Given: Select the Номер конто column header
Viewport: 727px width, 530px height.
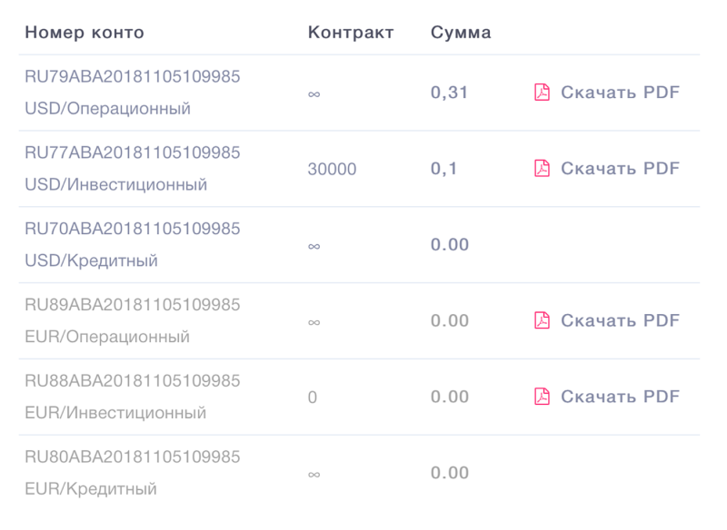Looking at the screenshot, I should [x=85, y=34].
